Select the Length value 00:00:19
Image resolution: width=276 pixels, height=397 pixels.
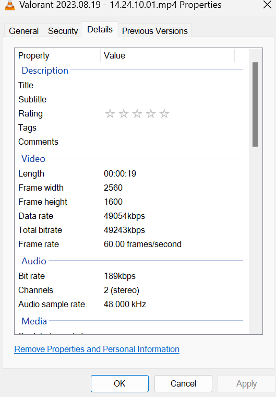point(120,173)
